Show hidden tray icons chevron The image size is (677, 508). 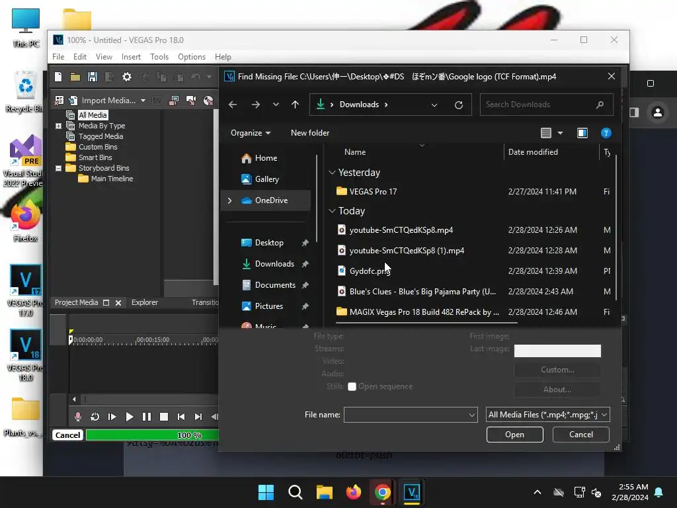[x=537, y=492]
